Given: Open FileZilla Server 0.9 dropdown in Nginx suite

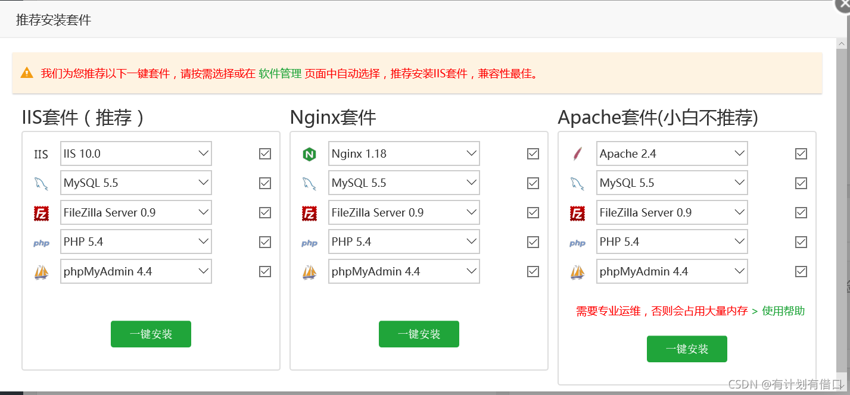Looking at the screenshot, I should click(x=404, y=212).
